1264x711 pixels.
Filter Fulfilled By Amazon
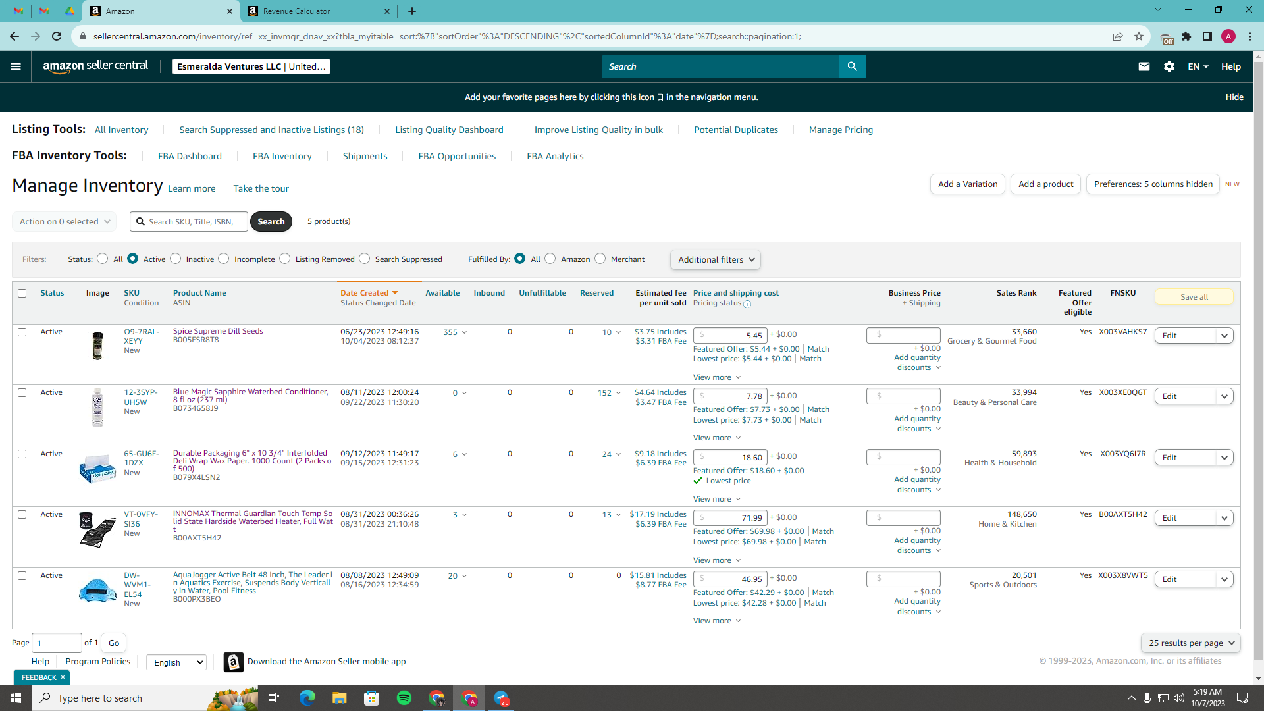(550, 259)
